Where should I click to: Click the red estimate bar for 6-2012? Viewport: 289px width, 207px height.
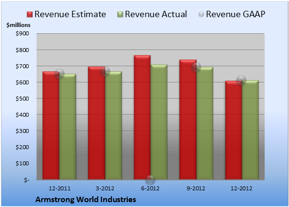142,117
